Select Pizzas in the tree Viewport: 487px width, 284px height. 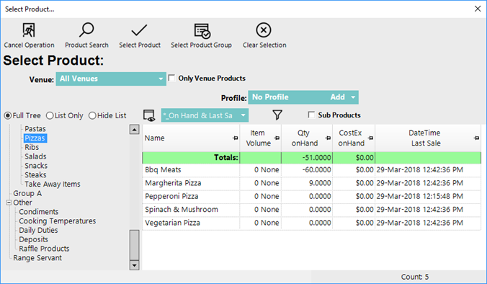(x=35, y=138)
